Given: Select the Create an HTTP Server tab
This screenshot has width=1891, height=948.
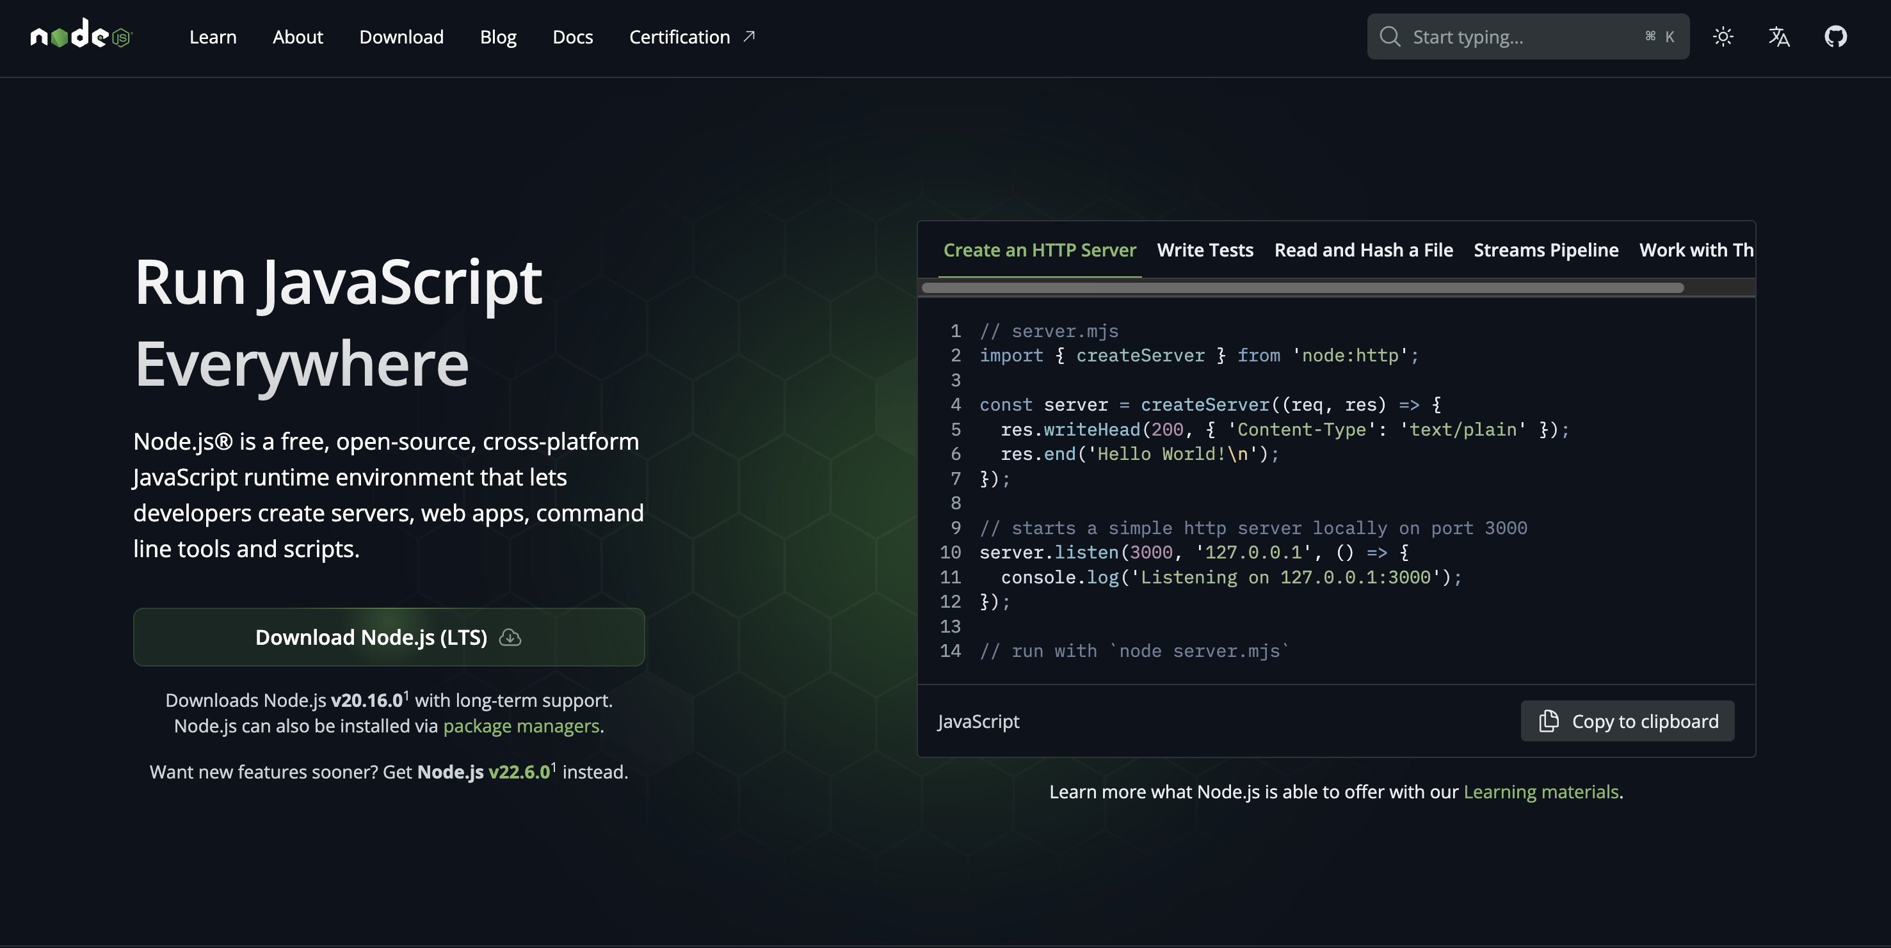Looking at the screenshot, I should tap(1040, 250).
